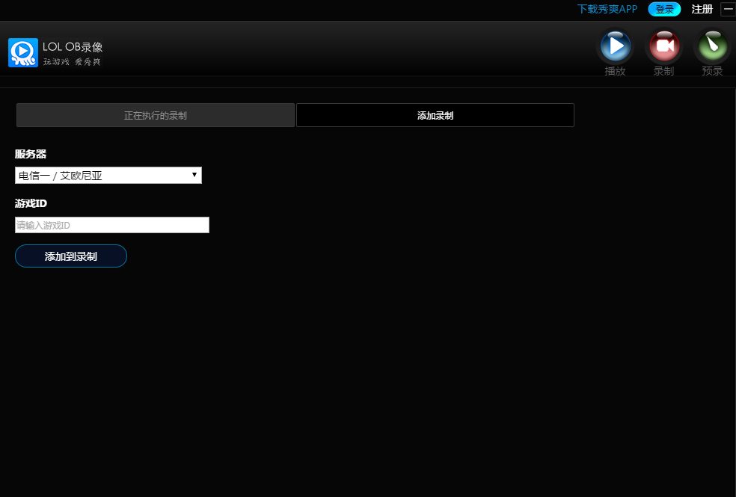Click the blue app logo icon
736x497 pixels.
(x=23, y=52)
